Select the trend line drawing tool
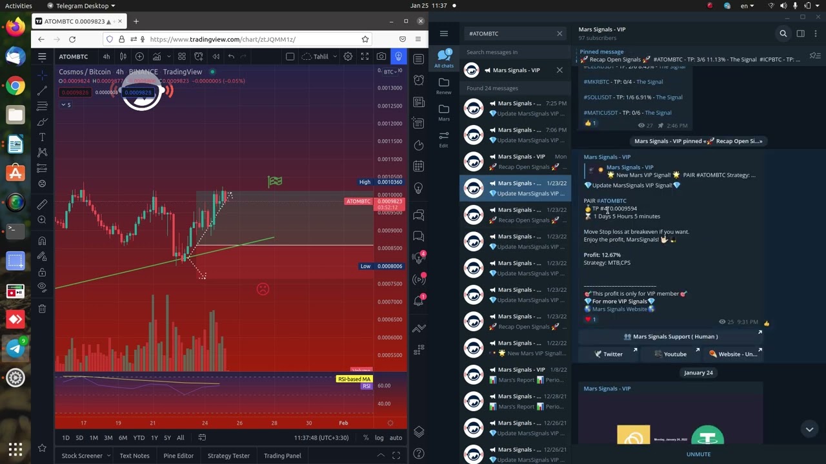Screen dimensions: 826x464 point(42,91)
